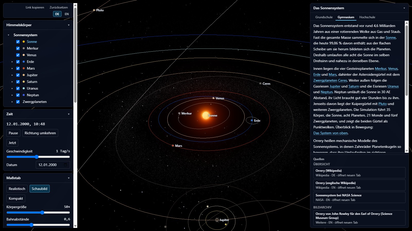Image resolution: width=412 pixels, height=231 pixels.
Task: Select the Realistisch scale mode
Action: 17,189
